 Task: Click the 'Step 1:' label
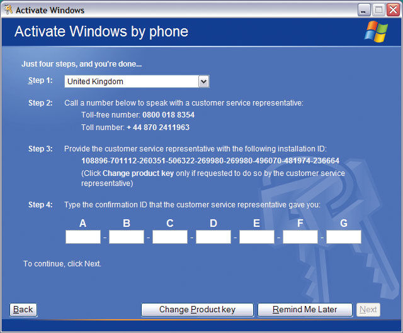(40, 80)
